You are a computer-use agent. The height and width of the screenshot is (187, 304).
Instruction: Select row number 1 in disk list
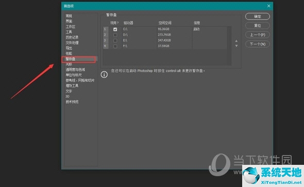pyautogui.click(x=105, y=29)
